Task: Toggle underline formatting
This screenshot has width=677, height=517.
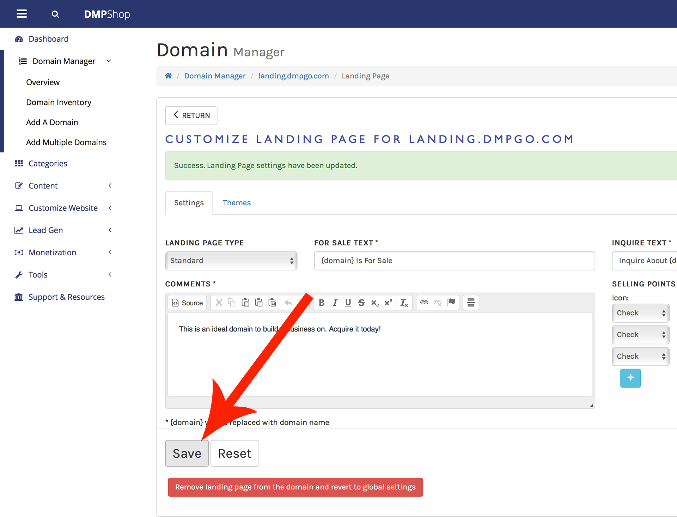Action: click(x=348, y=303)
